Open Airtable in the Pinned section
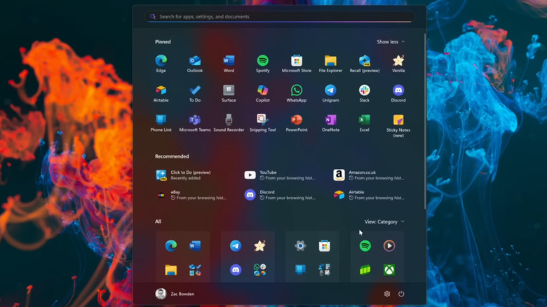This screenshot has height=307, width=547. pyautogui.click(x=161, y=93)
